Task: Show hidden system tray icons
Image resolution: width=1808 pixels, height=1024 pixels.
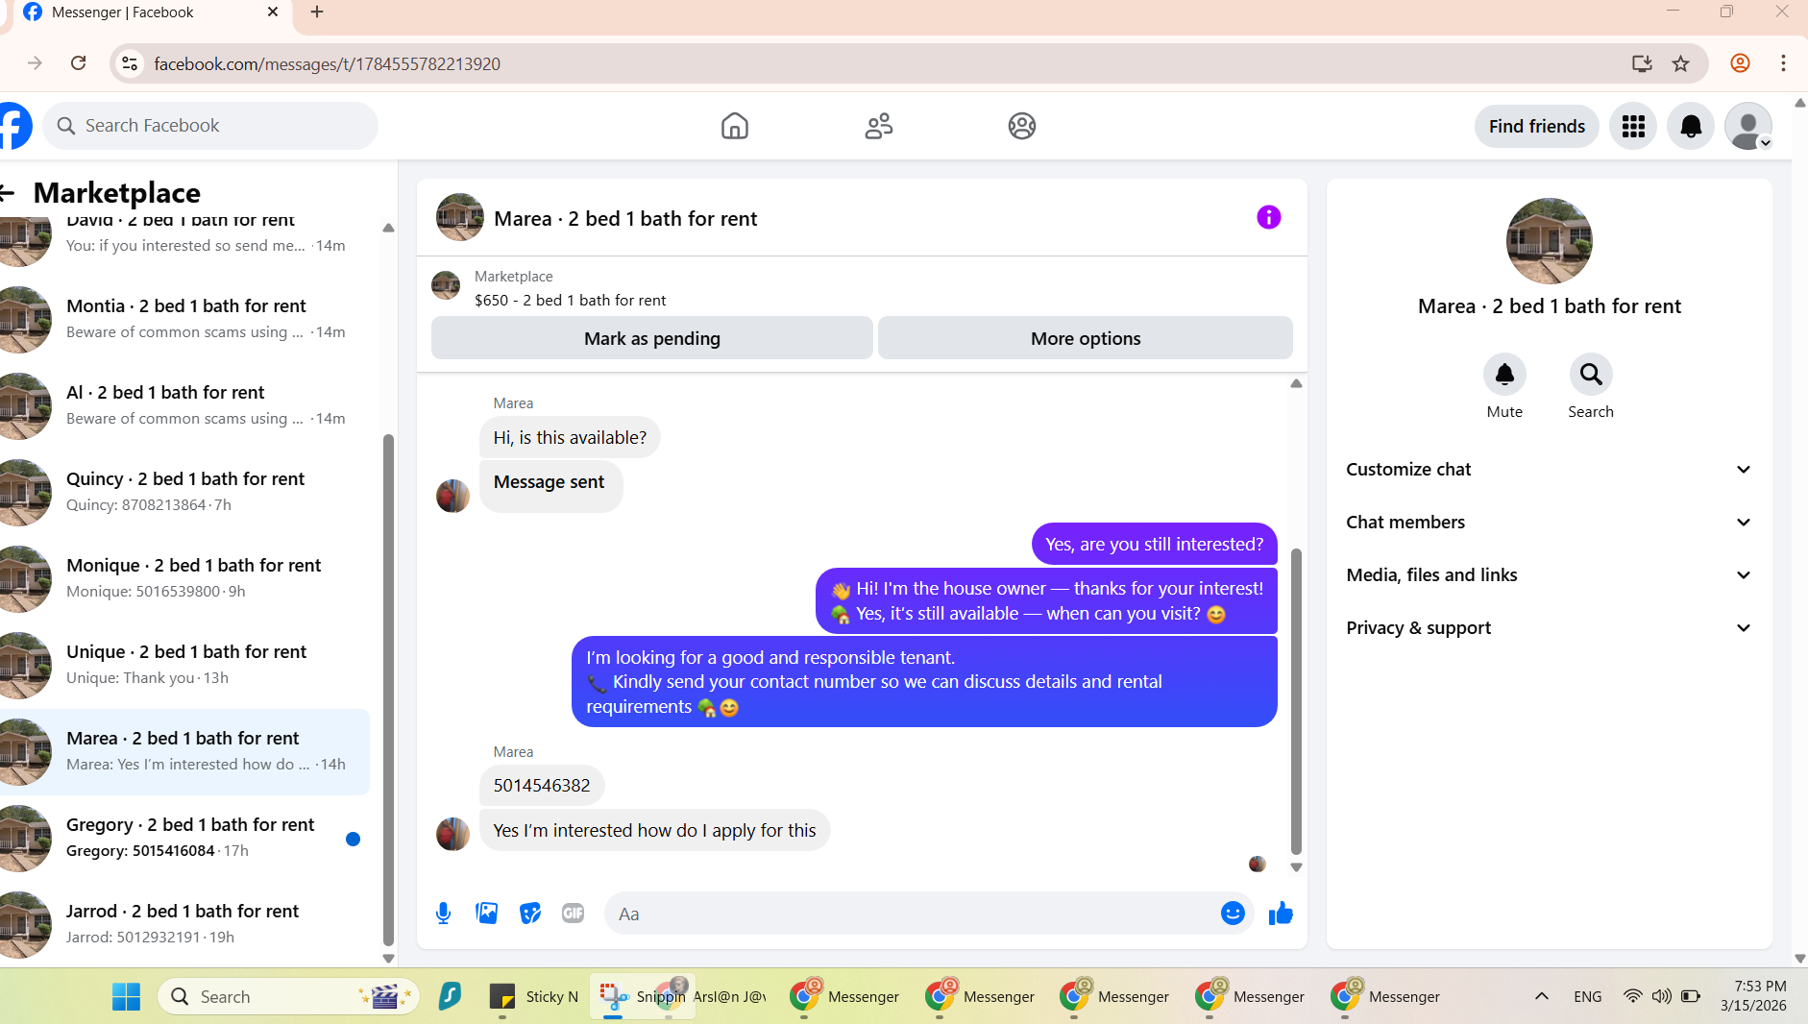Action: point(1542,996)
